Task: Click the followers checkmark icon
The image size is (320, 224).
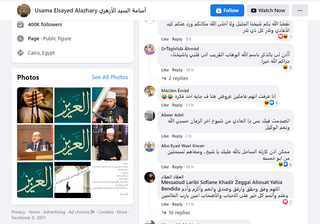Action: click(20, 24)
